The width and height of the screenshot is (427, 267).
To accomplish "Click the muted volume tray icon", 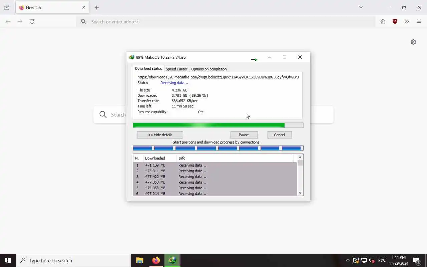I will tap(372, 260).
